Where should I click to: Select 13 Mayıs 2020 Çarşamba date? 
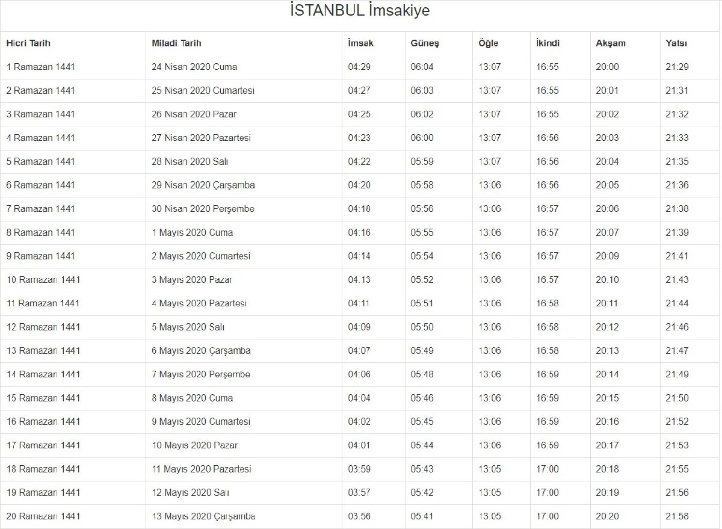coord(203,516)
